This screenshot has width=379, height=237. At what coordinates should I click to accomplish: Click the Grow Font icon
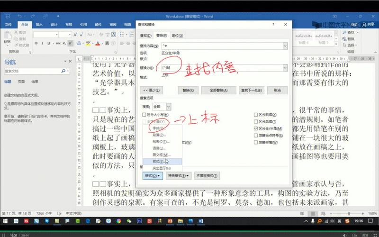coord(75,35)
